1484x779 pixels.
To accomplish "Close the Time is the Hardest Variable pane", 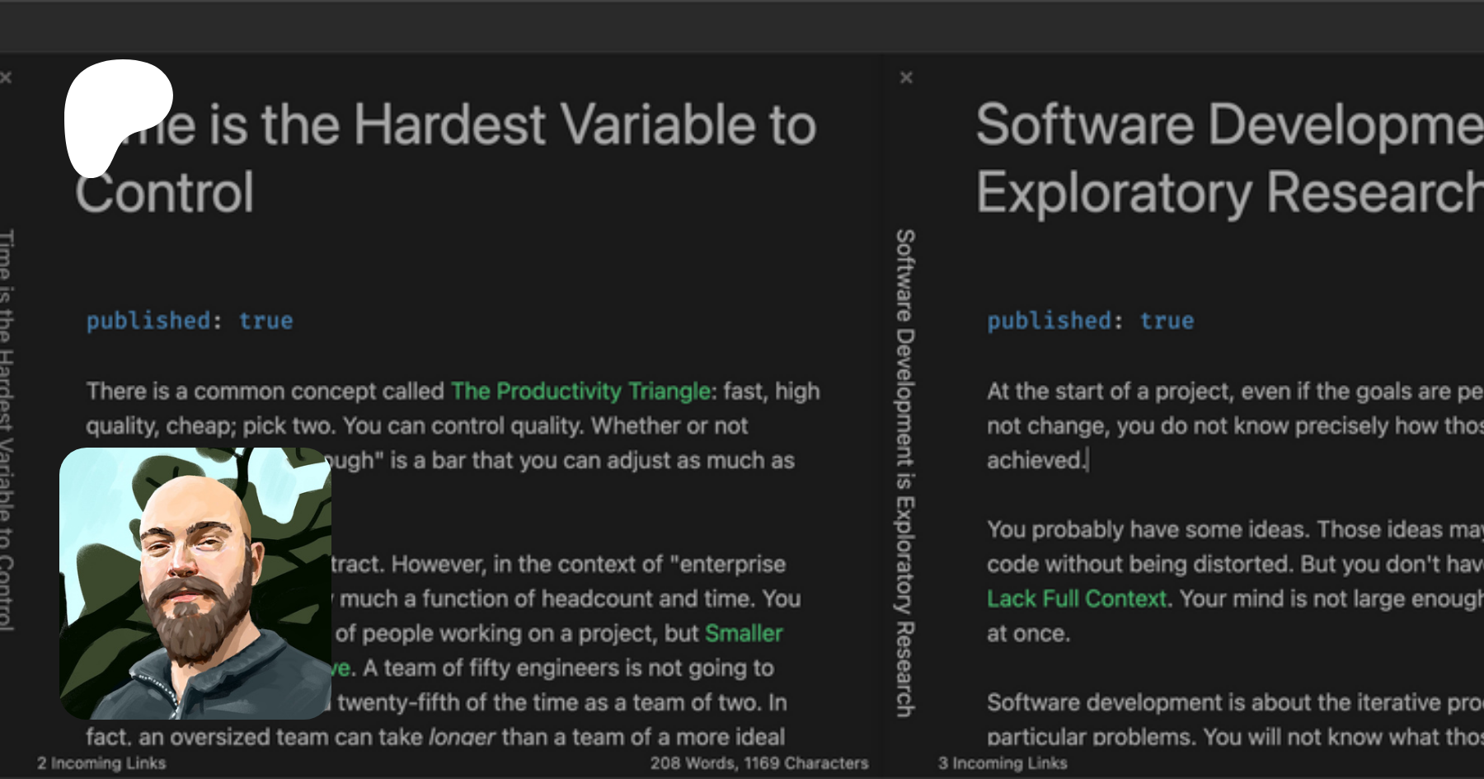I will [x=6, y=77].
